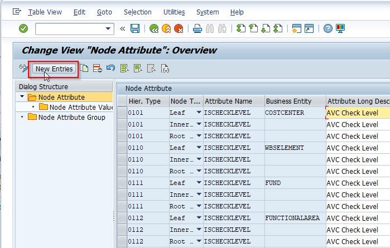Open the System menu
The width and height of the screenshot is (390, 248).
(x=208, y=12)
